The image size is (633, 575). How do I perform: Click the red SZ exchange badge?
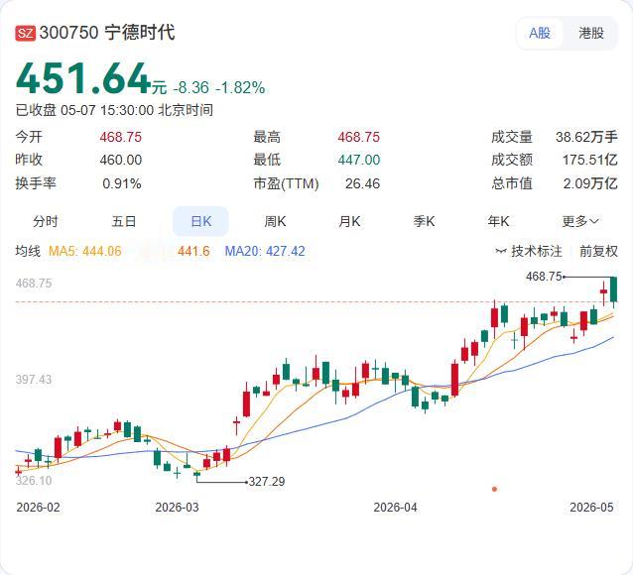[26, 33]
